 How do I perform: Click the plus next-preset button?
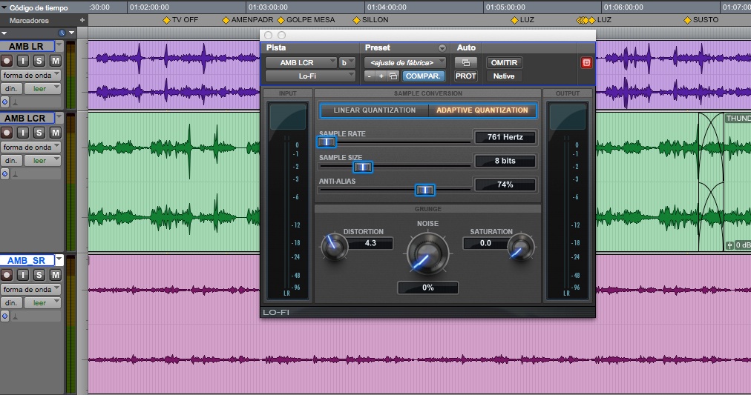coord(381,76)
